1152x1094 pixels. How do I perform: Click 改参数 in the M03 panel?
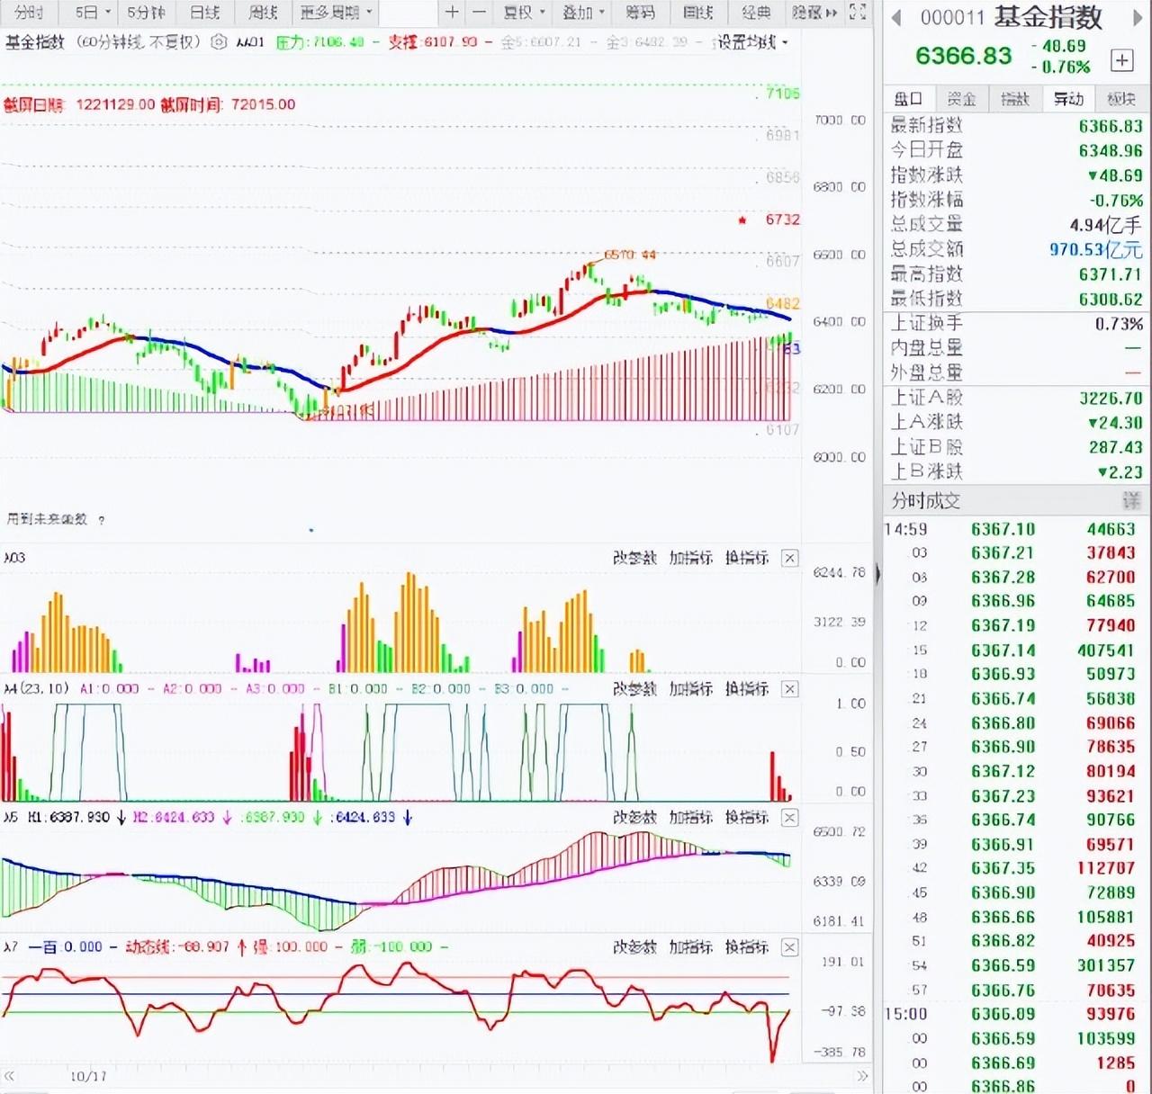point(634,559)
